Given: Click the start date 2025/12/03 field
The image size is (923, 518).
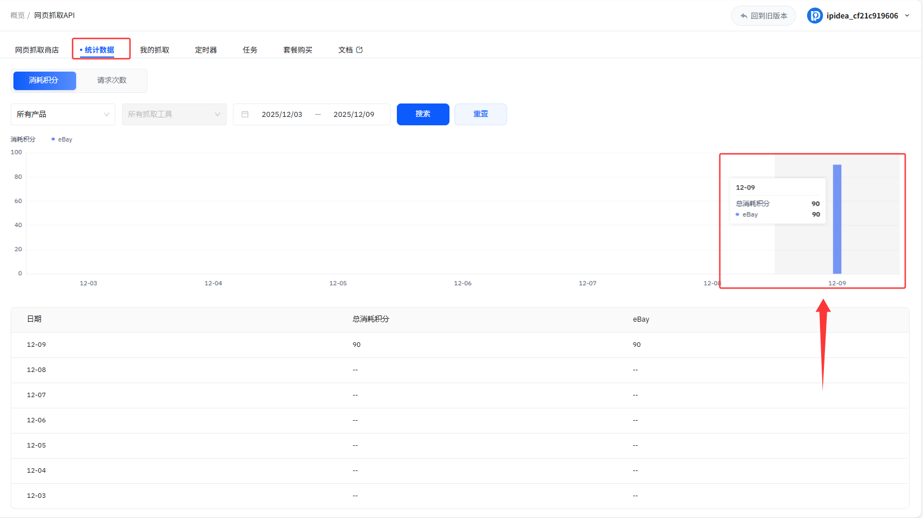Looking at the screenshot, I should [282, 114].
